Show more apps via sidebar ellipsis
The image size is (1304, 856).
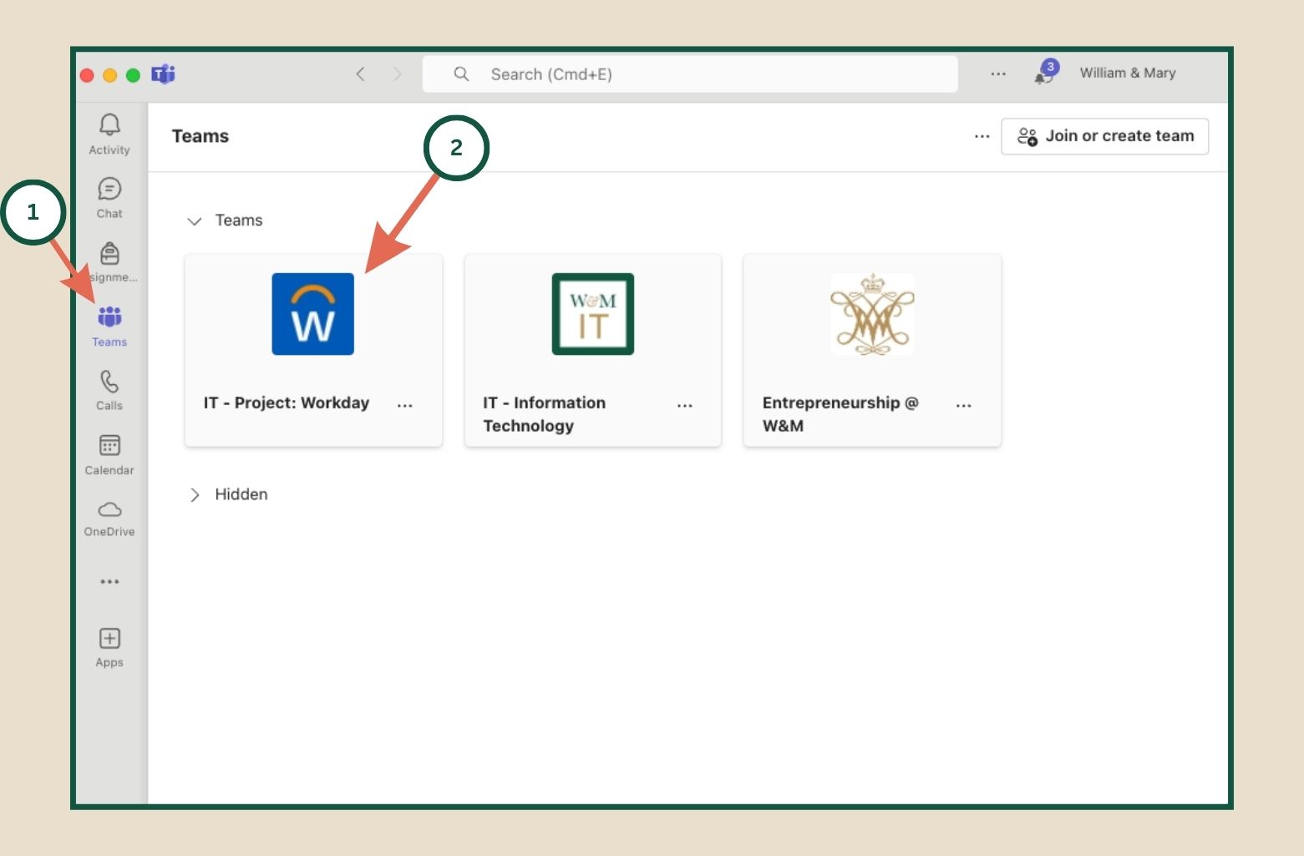pyautogui.click(x=109, y=581)
